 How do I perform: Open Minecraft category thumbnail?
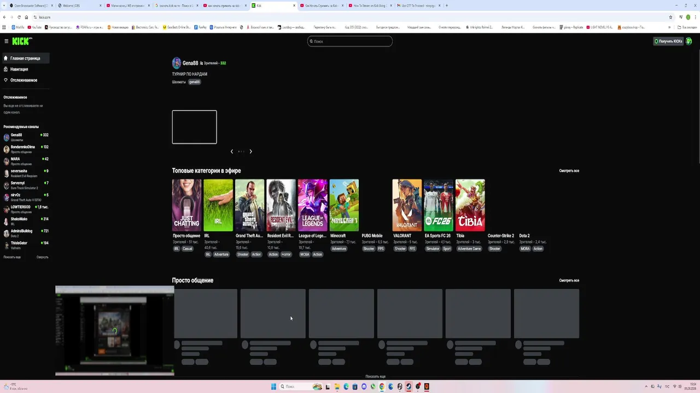pos(344,205)
